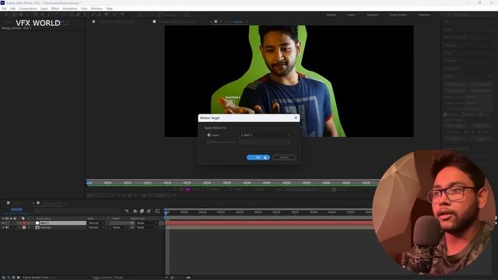
Task: Switch to the Libraries workspace
Action: [423, 15]
